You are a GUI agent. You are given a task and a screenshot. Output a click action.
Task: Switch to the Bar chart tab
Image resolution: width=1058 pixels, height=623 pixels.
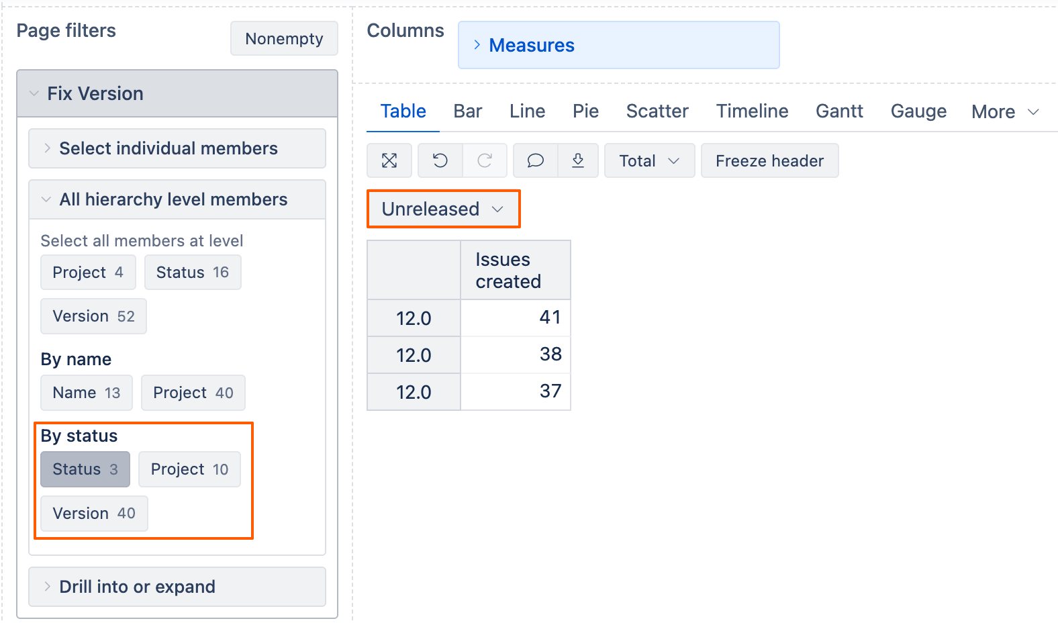tap(467, 111)
